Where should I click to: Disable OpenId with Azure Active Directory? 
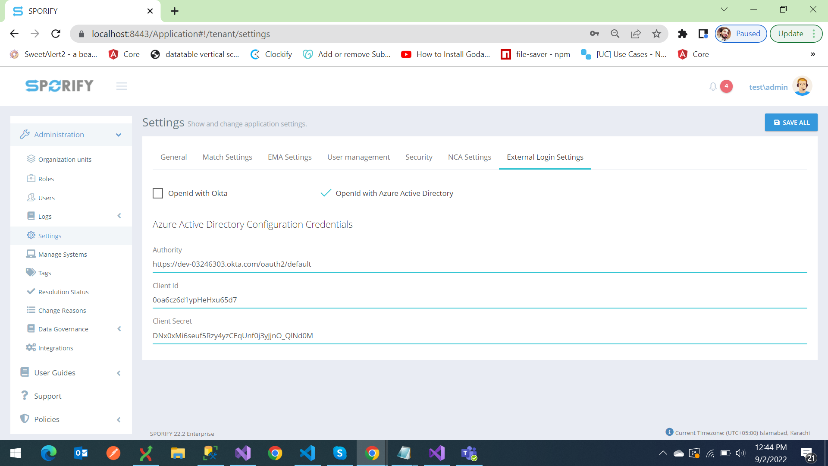325,193
